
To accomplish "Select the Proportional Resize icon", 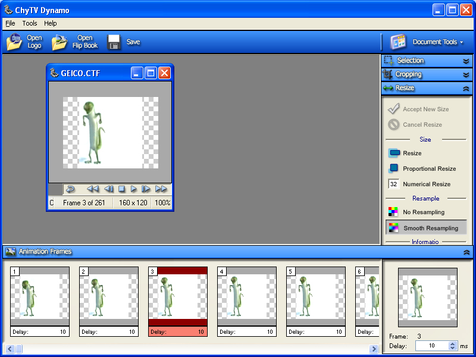I will (393, 168).
